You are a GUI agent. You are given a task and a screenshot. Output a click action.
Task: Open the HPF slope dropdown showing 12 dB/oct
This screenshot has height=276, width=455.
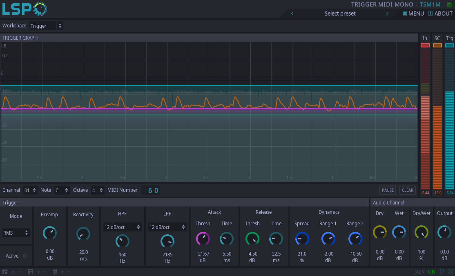pyautogui.click(x=122, y=227)
